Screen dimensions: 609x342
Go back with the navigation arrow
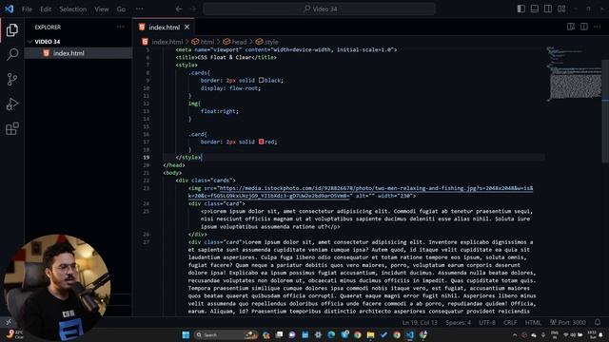click(179, 9)
